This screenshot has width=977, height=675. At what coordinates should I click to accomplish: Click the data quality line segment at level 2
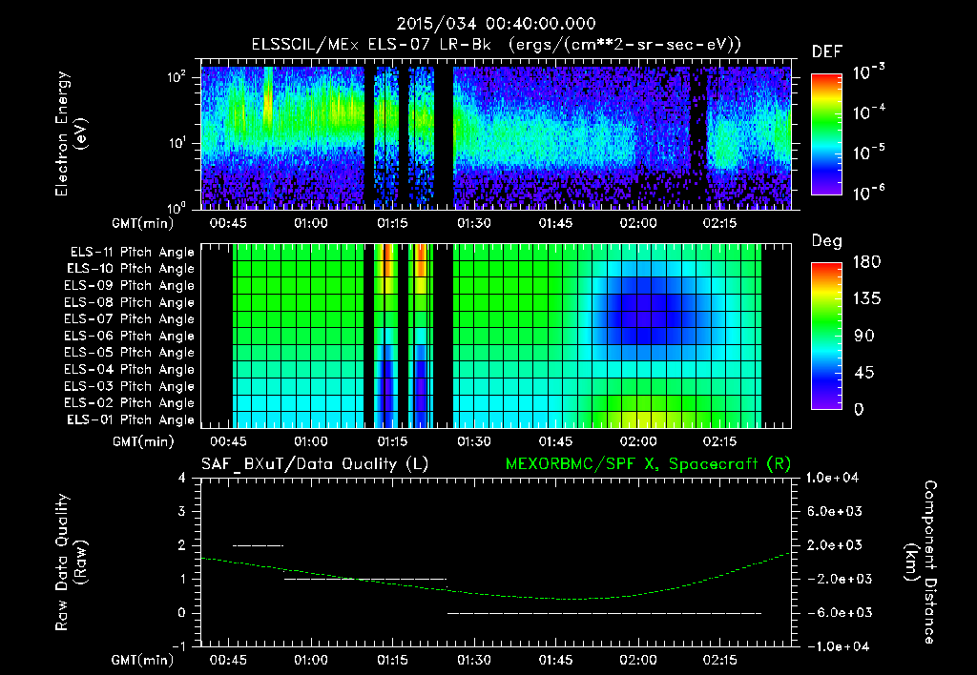(258, 545)
